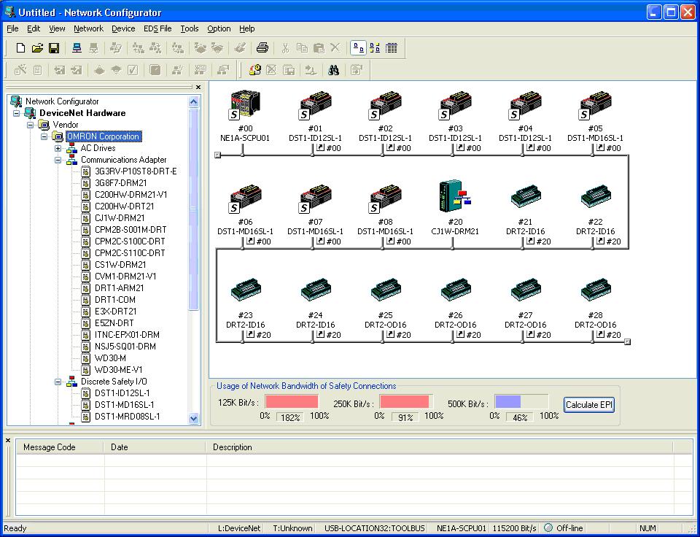The image size is (700, 537).
Task: Select NSJ5-SQ01-DRM in the hardware tree
Action: pyautogui.click(x=127, y=347)
